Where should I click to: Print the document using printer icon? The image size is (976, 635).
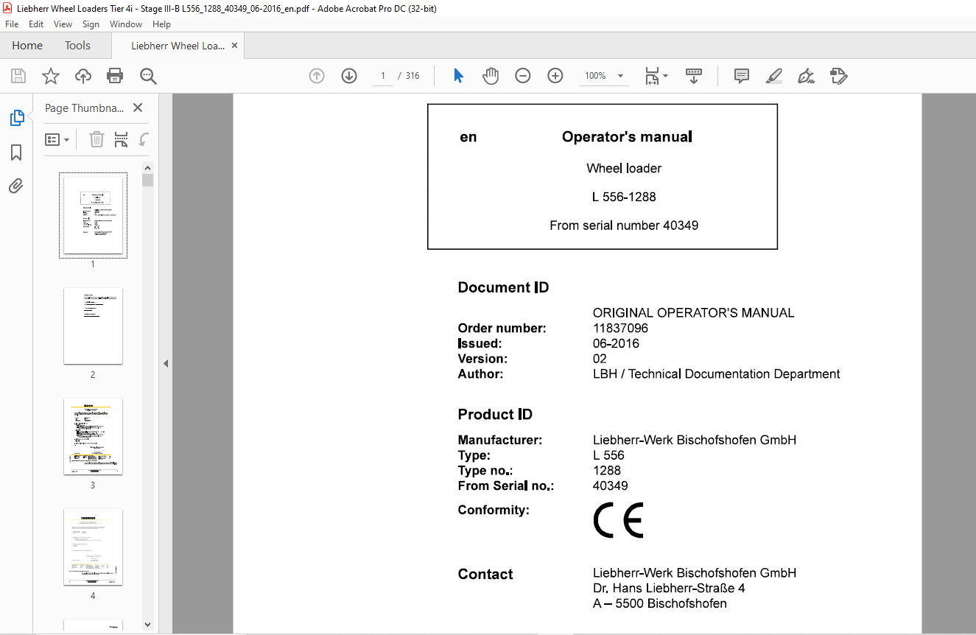(x=115, y=76)
